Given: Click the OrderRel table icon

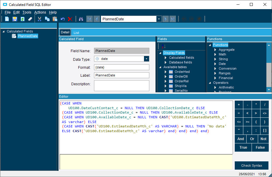Looking at the screenshot, I should pyautogui.click(x=171, y=81).
